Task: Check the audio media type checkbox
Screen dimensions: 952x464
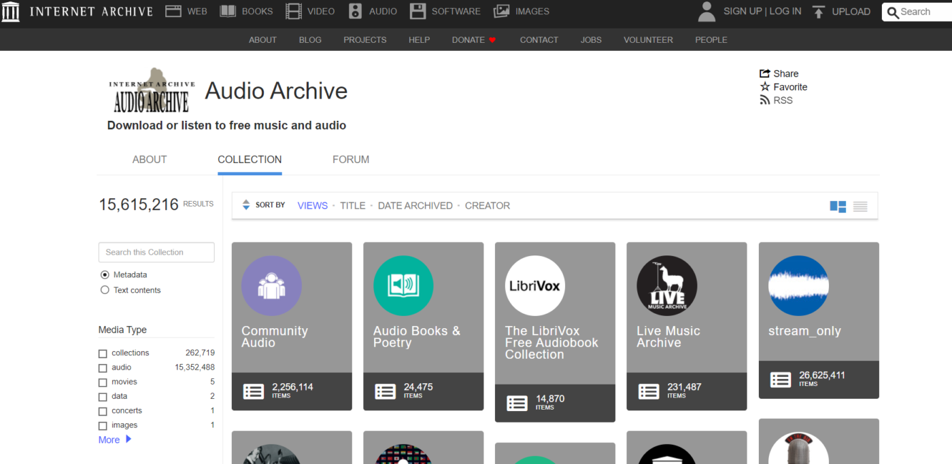Action: (103, 368)
